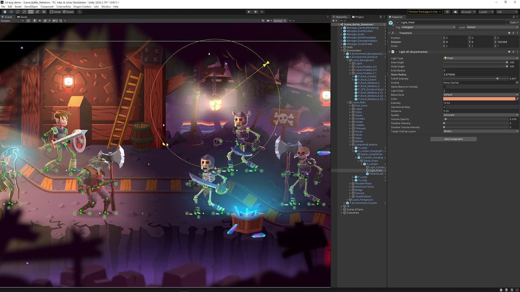This screenshot has width=520, height=292.
Task: Collapse the Transform component
Action: pos(390,33)
